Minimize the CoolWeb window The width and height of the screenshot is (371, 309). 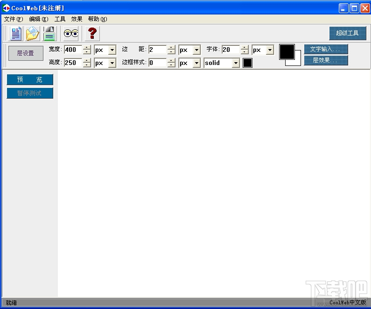click(343, 8)
